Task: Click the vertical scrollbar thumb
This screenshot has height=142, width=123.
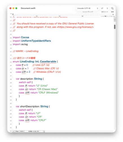Action: point(115,27)
